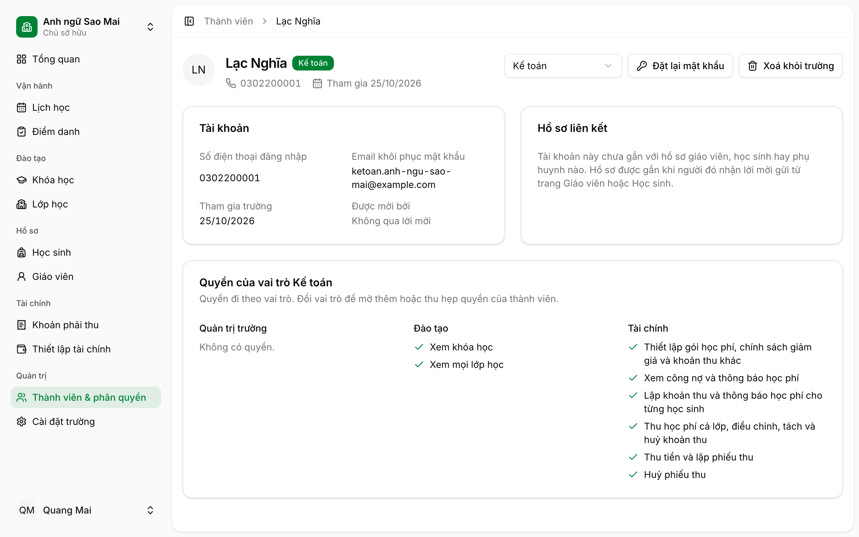The width and height of the screenshot is (859, 537).
Task: Click the Tổng quan grid icon
Action: pyautogui.click(x=21, y=59)
